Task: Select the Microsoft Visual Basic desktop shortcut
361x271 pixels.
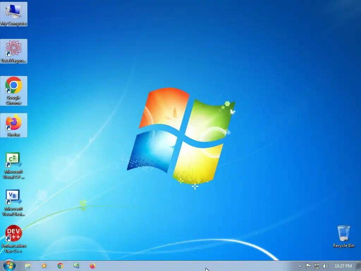Action: click(14, 203)
